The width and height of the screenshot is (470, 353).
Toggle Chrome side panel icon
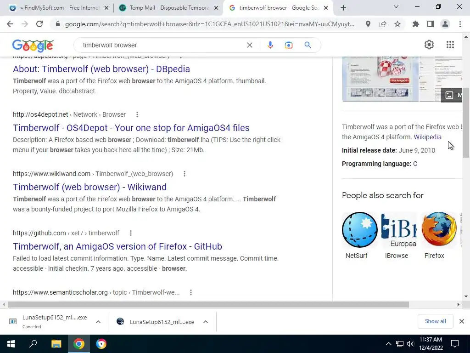(431, 24)
